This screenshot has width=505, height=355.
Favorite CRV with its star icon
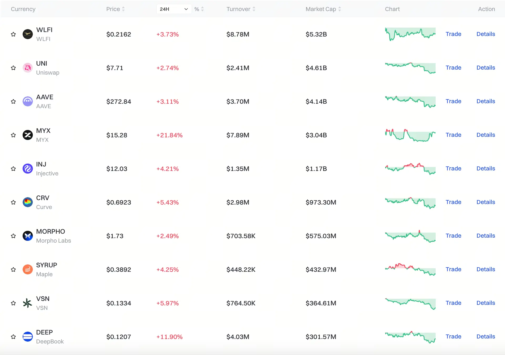click(x=13, y=202)
